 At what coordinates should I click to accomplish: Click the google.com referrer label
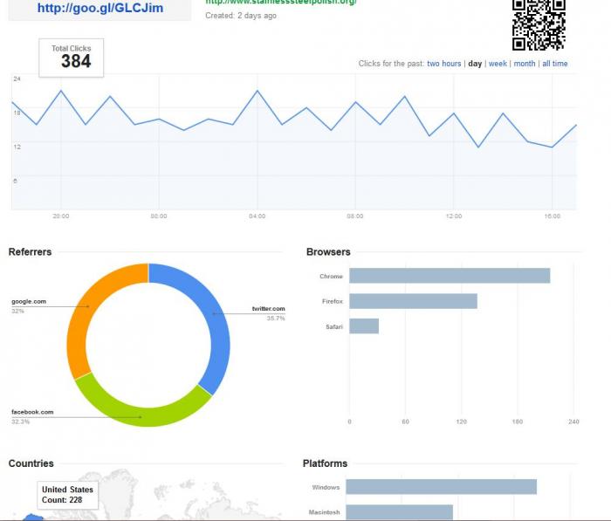29,302
